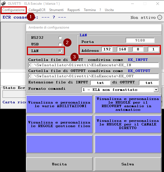
Task: Click the EE_OUT output folder path field
Action: pyautogui.click(x=93, y=76)
